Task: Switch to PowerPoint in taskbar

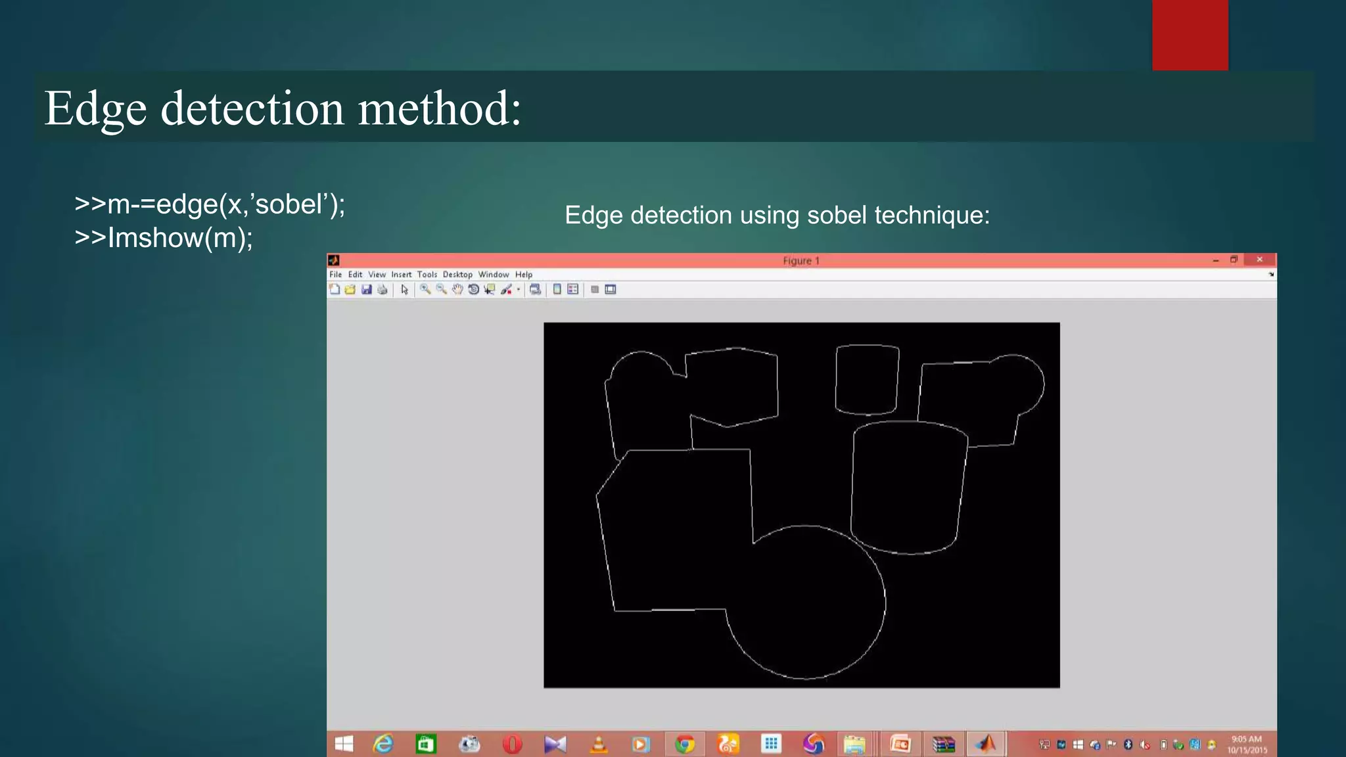Action: (x=900, y=744)
